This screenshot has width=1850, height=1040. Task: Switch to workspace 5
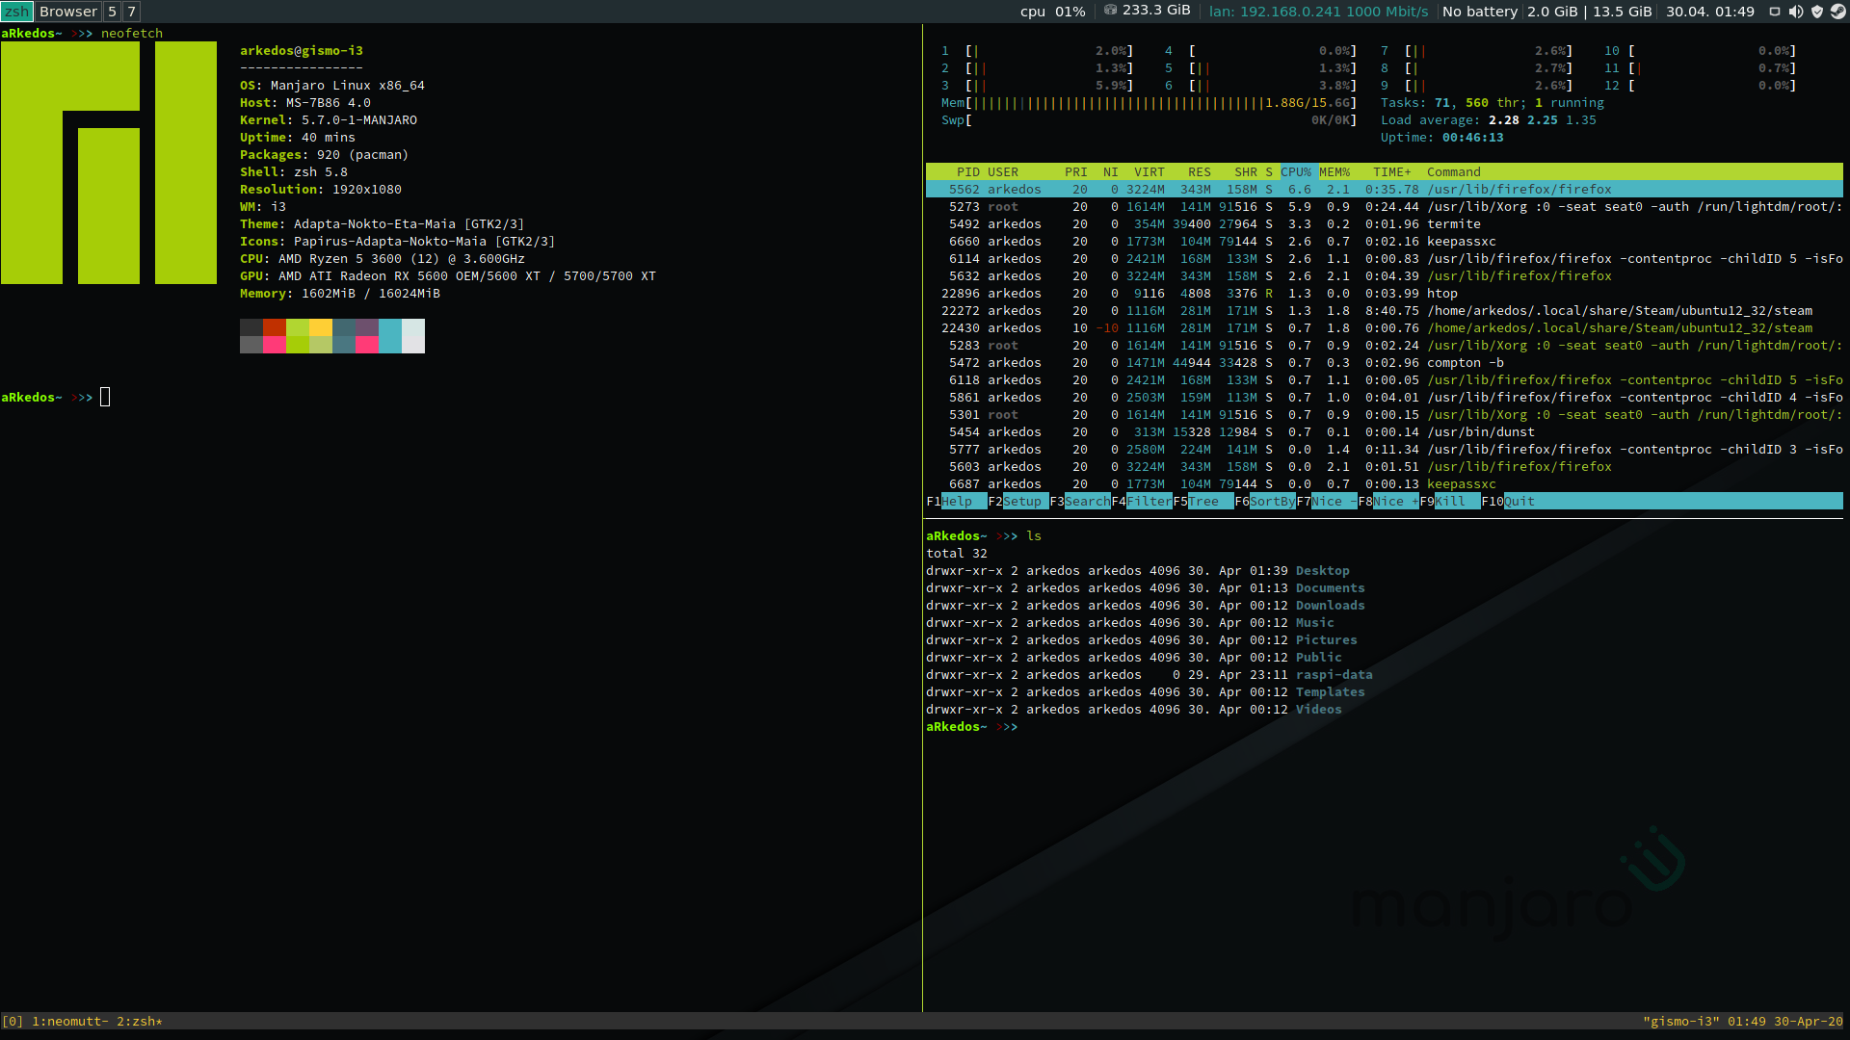tap(112, 12)
